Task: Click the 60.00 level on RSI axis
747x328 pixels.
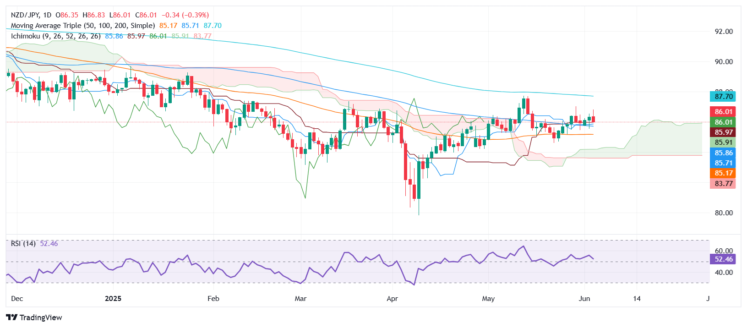Action: [723, 251]
